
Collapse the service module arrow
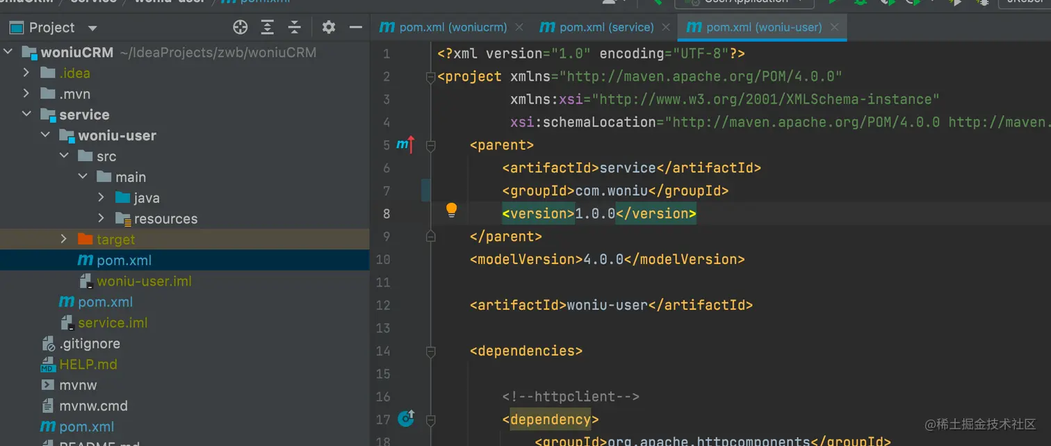[26, 115]
